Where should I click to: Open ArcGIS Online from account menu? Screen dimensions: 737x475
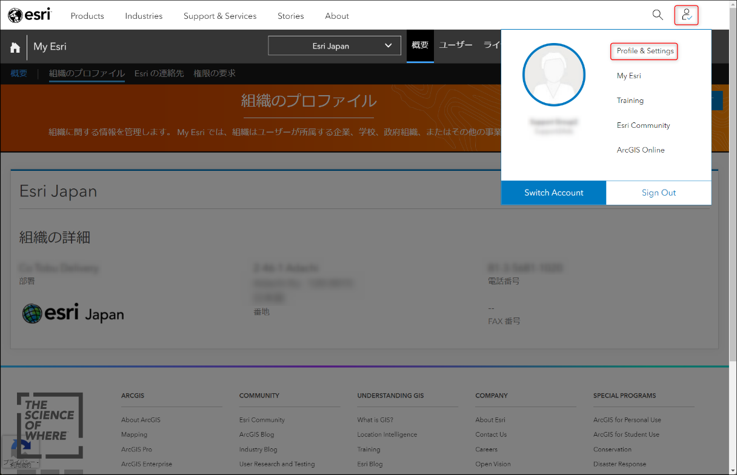[x=641, y=150]
